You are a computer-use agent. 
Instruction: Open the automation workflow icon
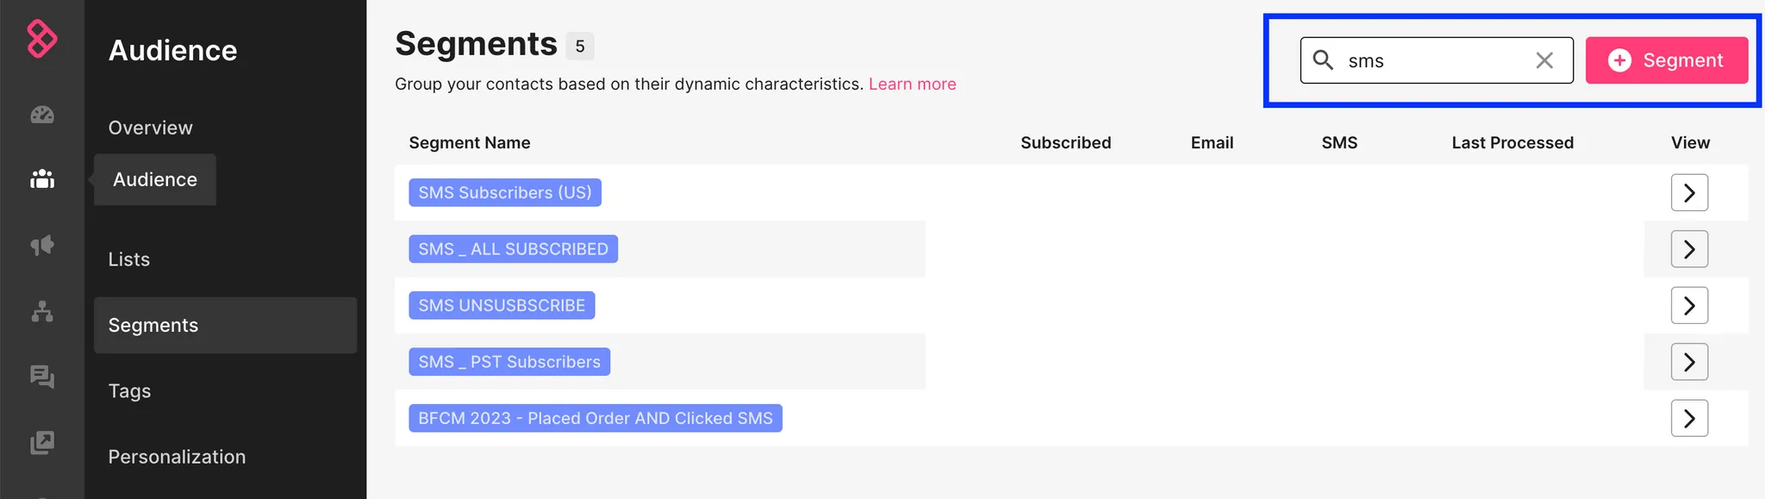[42, 311]
